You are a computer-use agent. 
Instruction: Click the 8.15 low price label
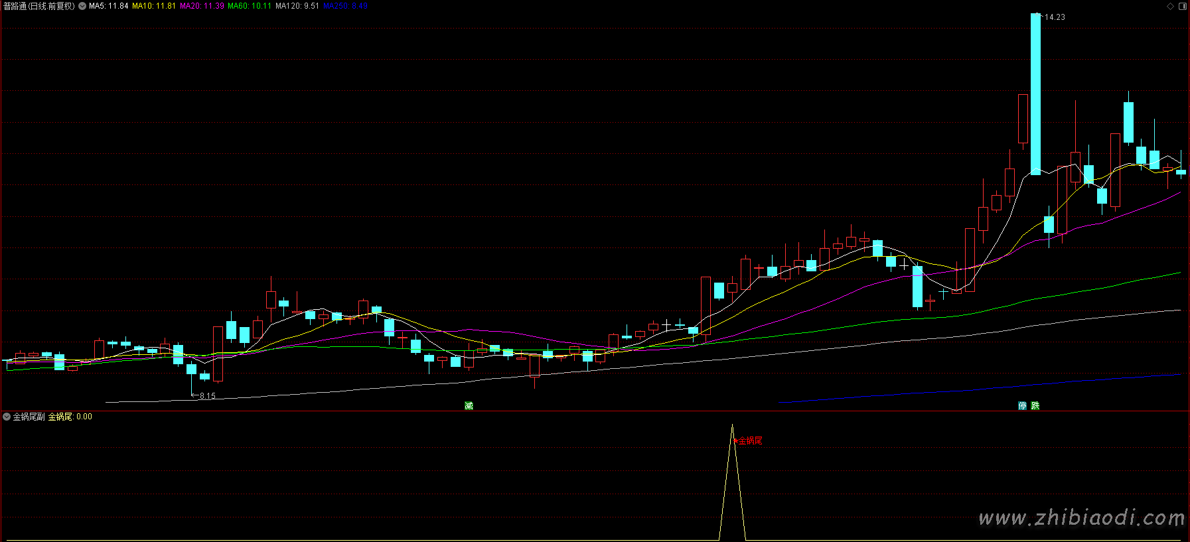[x=208, y=396]
